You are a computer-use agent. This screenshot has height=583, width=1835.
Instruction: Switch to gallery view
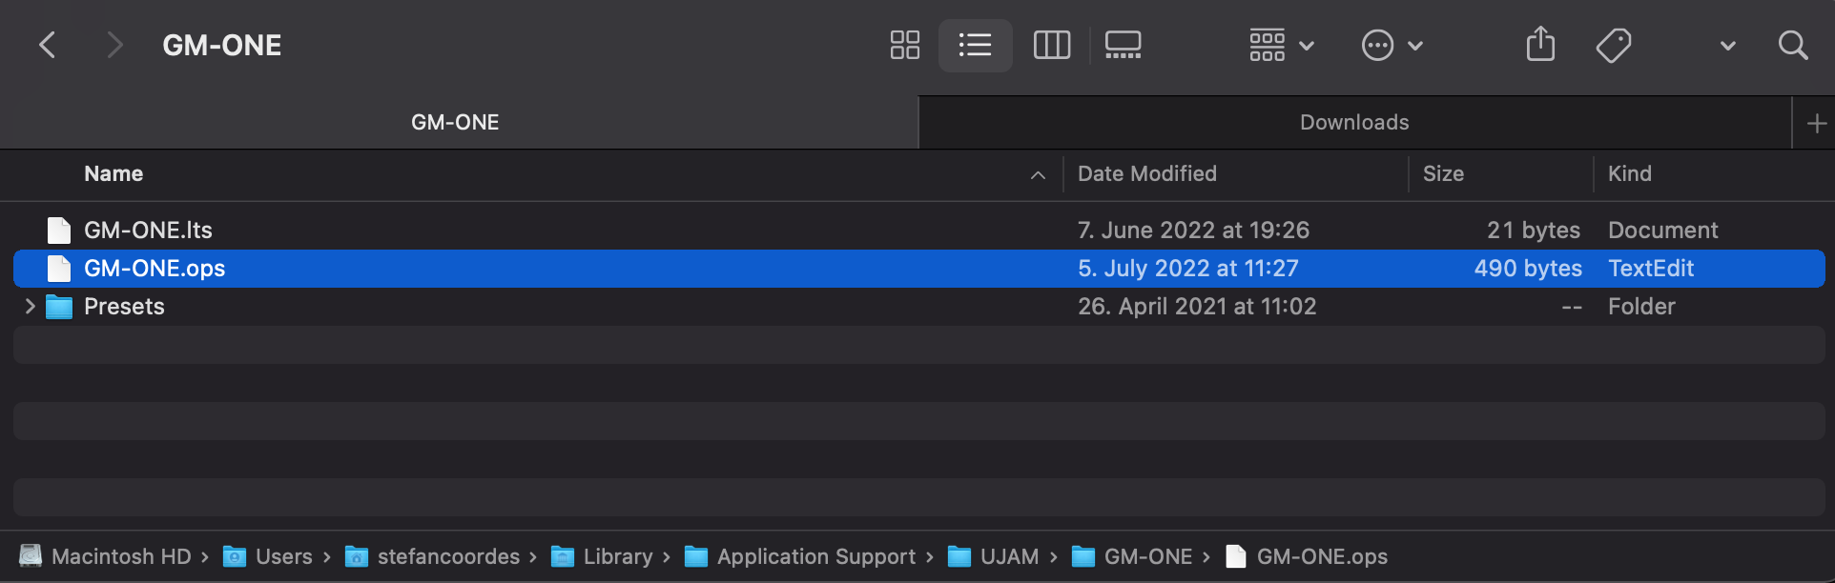point(1123,45)
